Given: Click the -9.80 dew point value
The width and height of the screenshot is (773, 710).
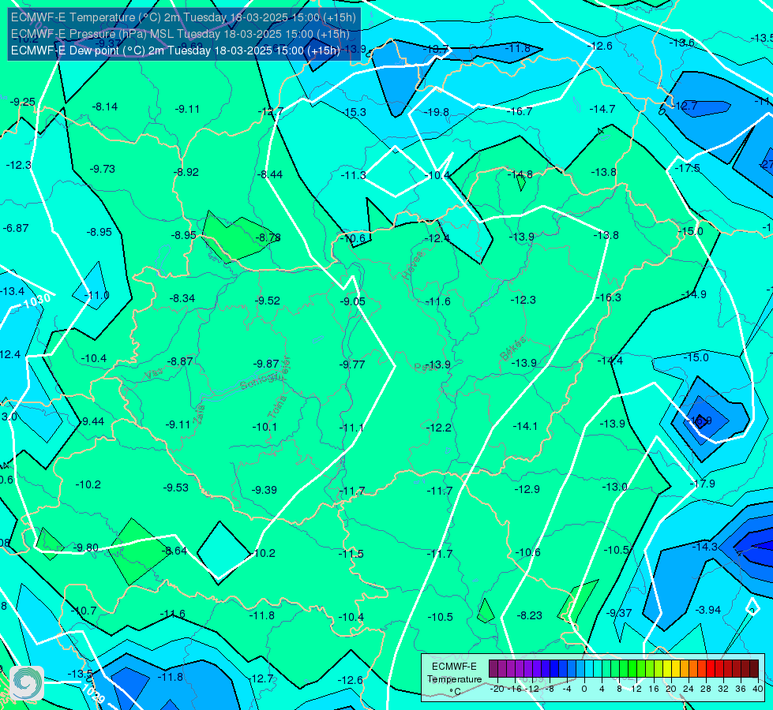Looking at the screenshot, I should coord(86,548).
